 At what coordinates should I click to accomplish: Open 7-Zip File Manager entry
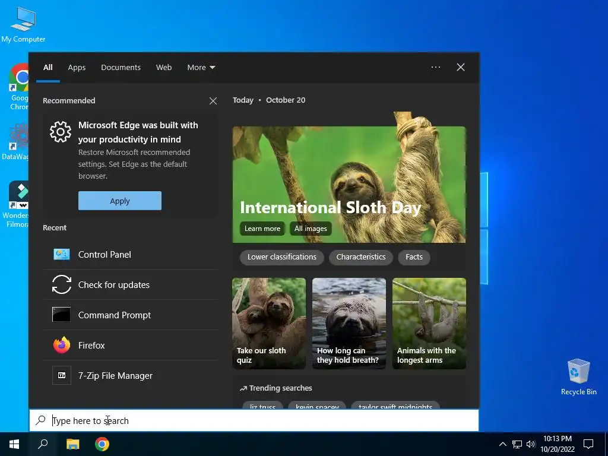click(131, 375)
